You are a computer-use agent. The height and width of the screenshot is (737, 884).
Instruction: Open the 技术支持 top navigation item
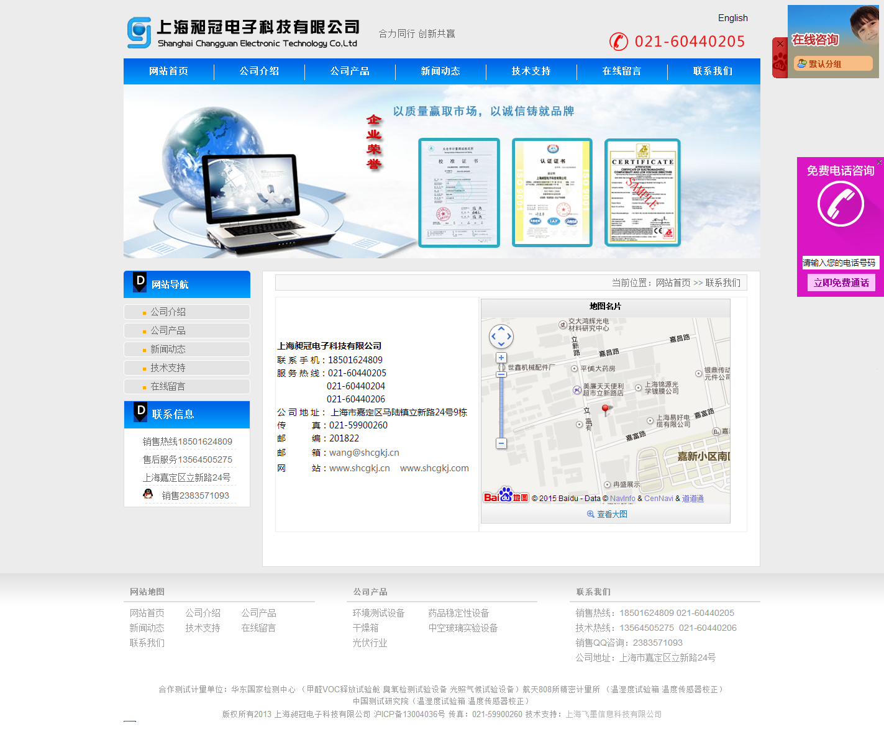click(531, 71)
